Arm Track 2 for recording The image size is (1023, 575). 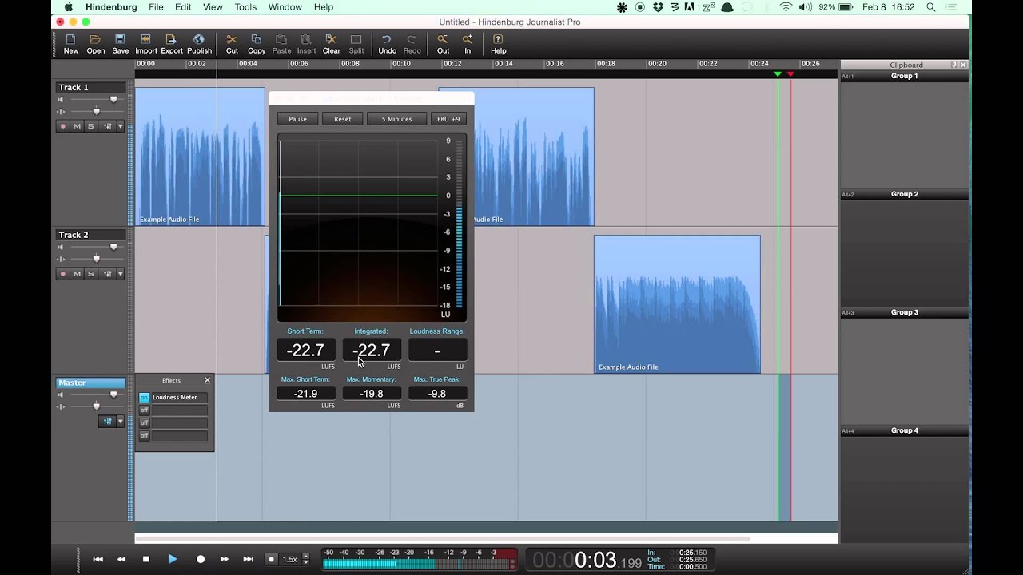pyautogui.click(x=63, y=273)
